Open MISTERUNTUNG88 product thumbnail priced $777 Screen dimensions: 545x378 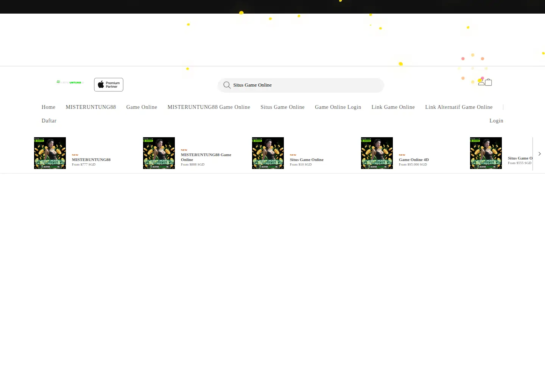point(50,153)
